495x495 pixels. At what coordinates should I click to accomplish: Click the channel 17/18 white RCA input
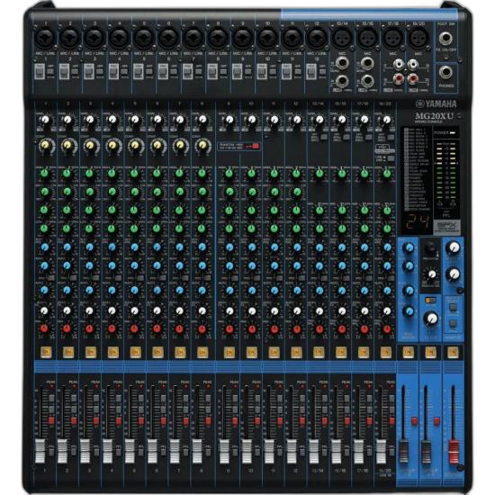click(x=399, y=65)
